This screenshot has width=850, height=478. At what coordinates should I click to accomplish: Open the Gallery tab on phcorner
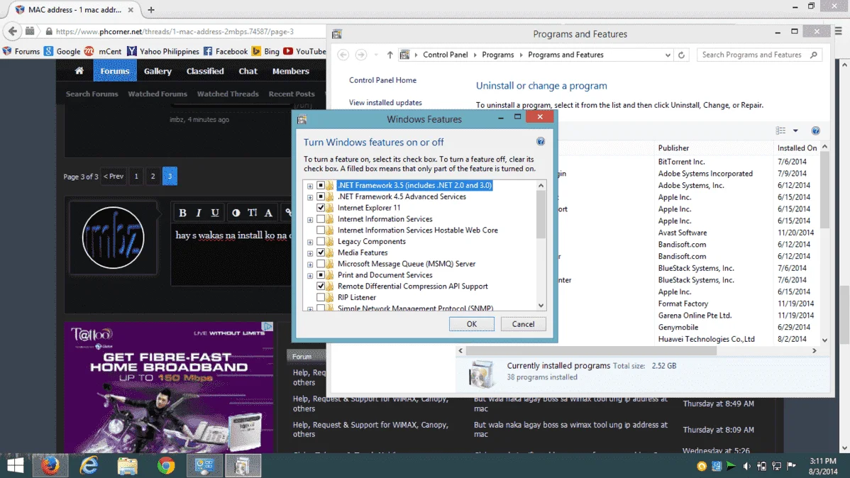click(158, 71)
